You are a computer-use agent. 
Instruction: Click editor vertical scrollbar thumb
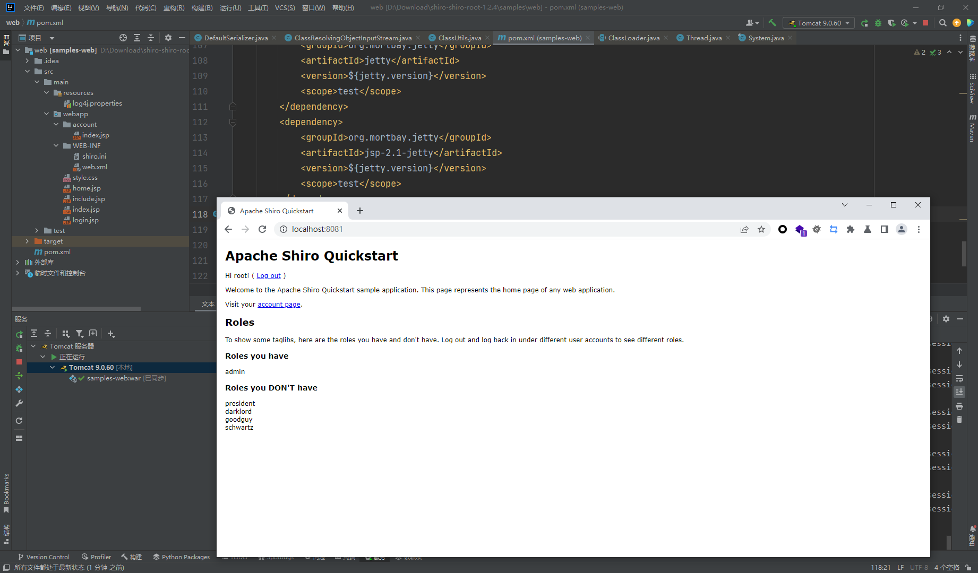(x=964, y=254)
